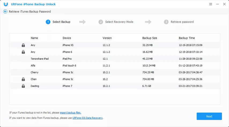Click lock icon of Dasting backup
229x127 pixels.
pos(23,86)
